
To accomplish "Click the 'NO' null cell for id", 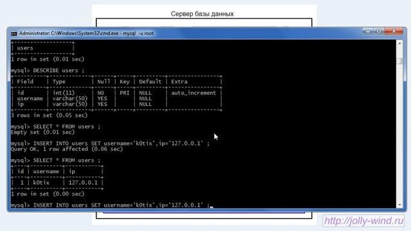I will point(101,93).
